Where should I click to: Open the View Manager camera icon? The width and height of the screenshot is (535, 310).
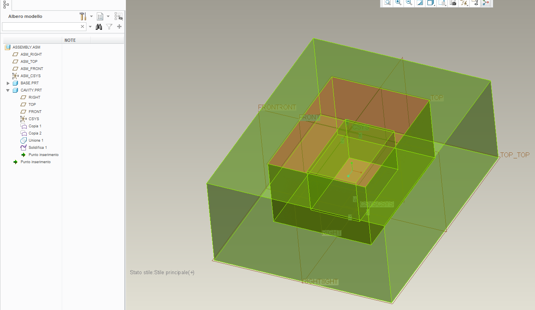453,2
